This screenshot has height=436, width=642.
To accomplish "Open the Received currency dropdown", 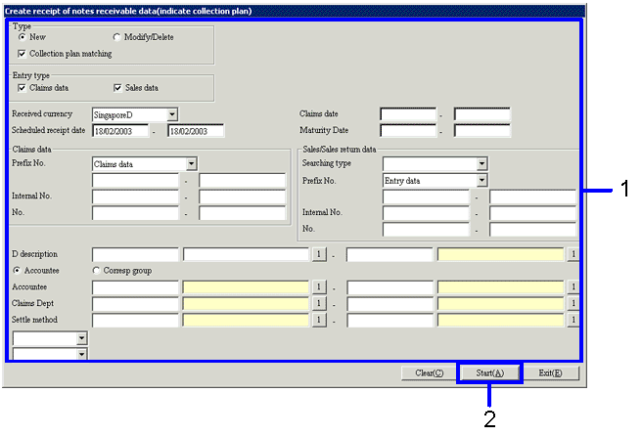I will coord(172,114).
